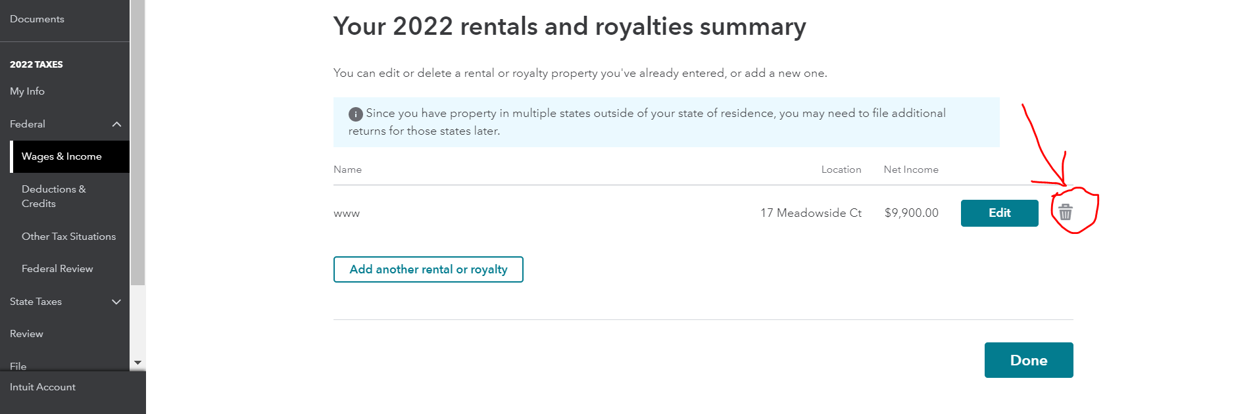This screenshot has height=414, width=1255.
Task: Open the Review section
Action: click(26, 334)
